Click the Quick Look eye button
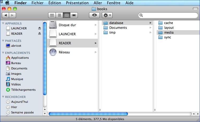Image resolution: width=200 pixels, height=122 pixels. pos(94,15)
